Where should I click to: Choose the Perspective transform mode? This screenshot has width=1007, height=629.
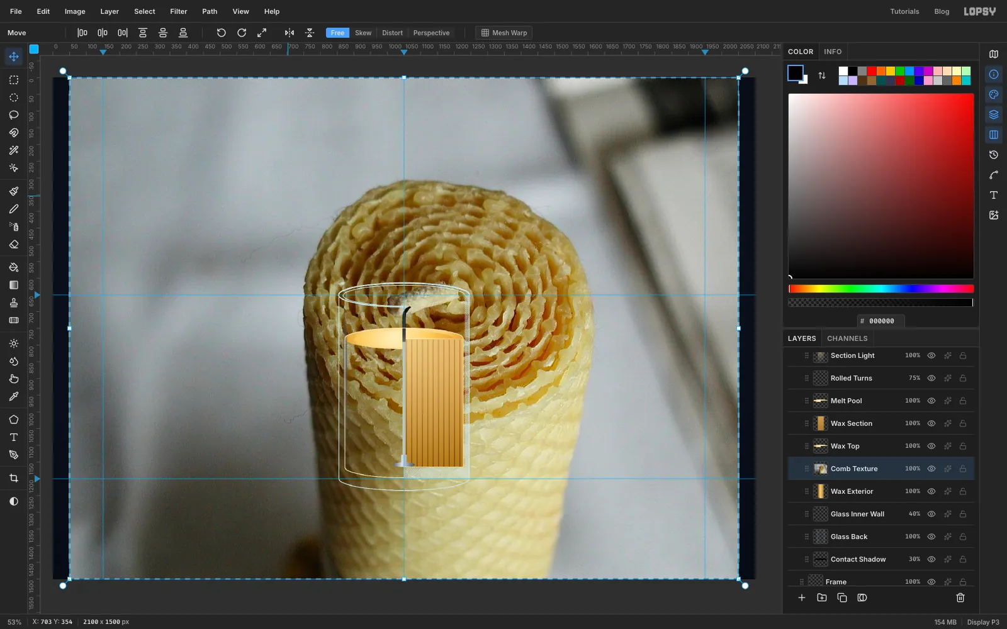tap(431, 33)
